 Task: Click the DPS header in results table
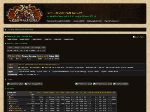pyautogui.click(x=10, y=48)
